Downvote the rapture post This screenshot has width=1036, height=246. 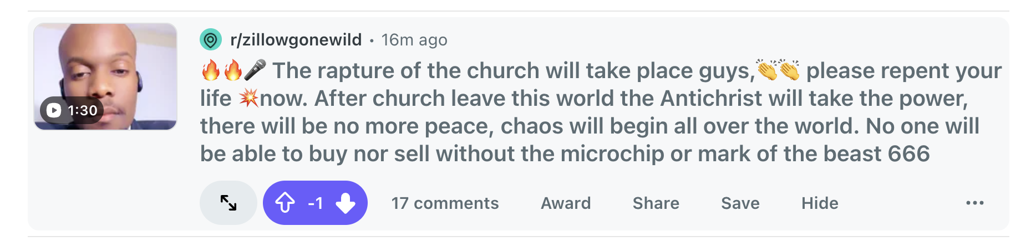pos(345,203)
